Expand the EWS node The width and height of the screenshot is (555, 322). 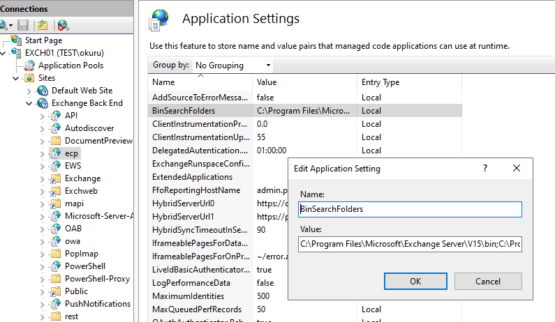point(42,166)
